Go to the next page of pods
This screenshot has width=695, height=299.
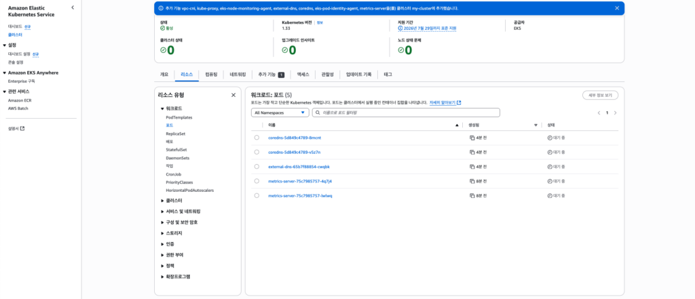615,113
